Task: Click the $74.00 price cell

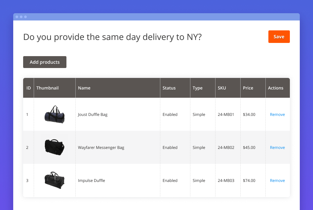Action: click(249, 181)
